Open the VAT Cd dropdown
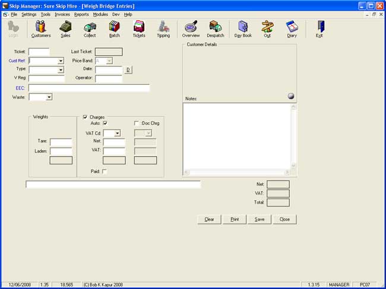This screenshot has width=386, height=289. coord(118,134)
